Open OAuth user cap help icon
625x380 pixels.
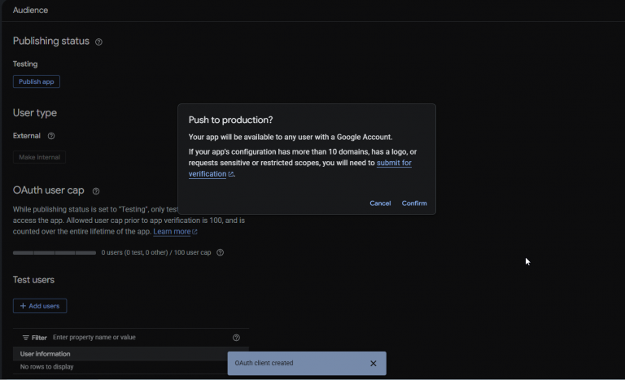coord(96,191)
